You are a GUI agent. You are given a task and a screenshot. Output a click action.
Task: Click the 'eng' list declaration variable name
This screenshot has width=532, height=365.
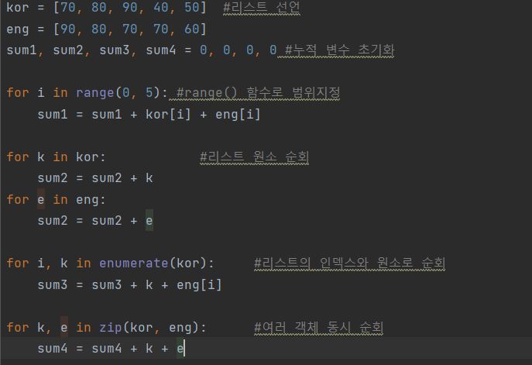[18, 29]
